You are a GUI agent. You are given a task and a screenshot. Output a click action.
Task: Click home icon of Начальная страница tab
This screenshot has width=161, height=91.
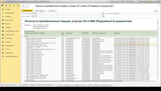[2, 85]
